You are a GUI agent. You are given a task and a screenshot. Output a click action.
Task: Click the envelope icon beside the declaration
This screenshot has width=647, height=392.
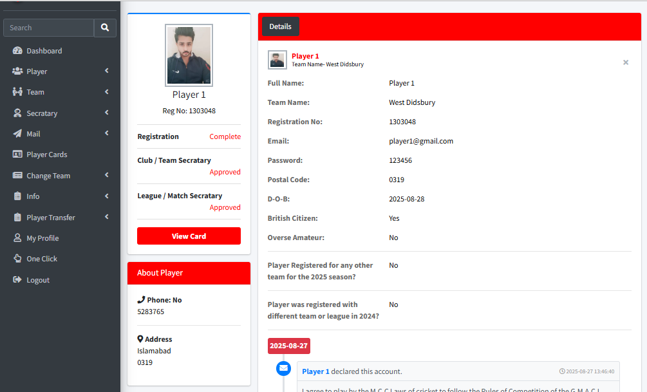click(x=283, y=368)
